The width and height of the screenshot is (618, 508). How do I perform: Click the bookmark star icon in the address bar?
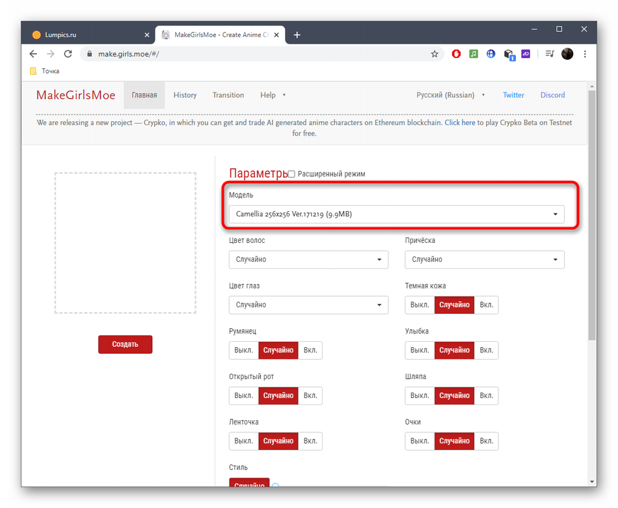coord(435,54)
